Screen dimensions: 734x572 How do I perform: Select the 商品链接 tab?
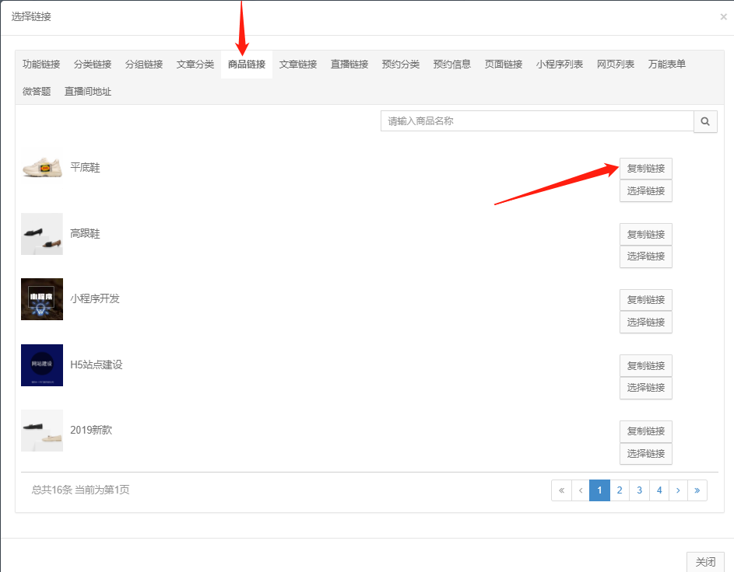(x=247, y=65)
